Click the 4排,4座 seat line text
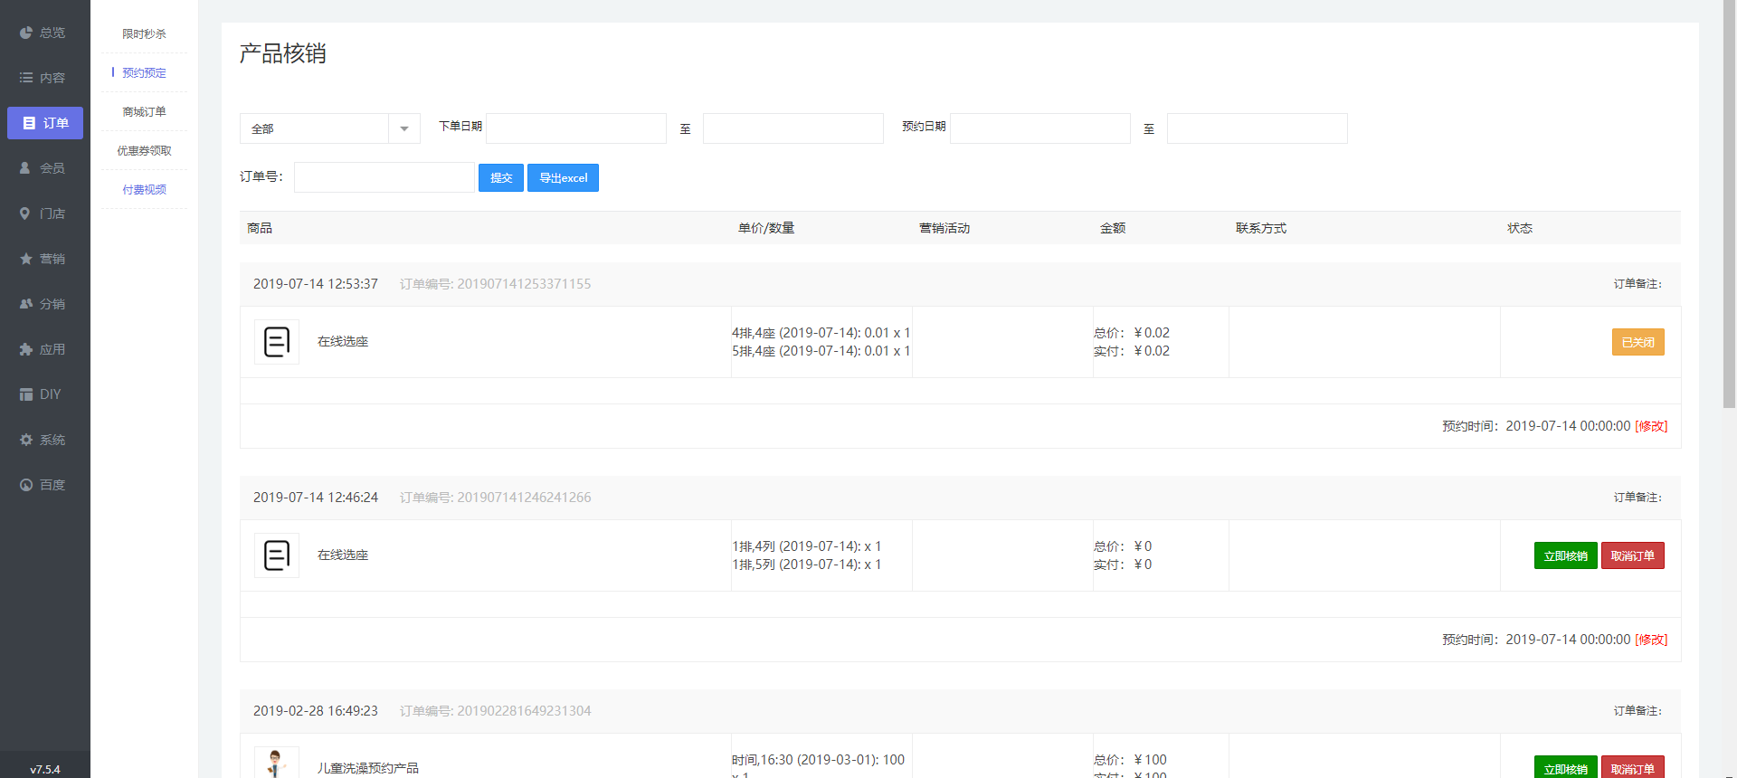1737x778 pixels. [821, 333]
